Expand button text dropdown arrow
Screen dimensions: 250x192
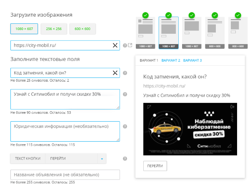pos(101,159)
